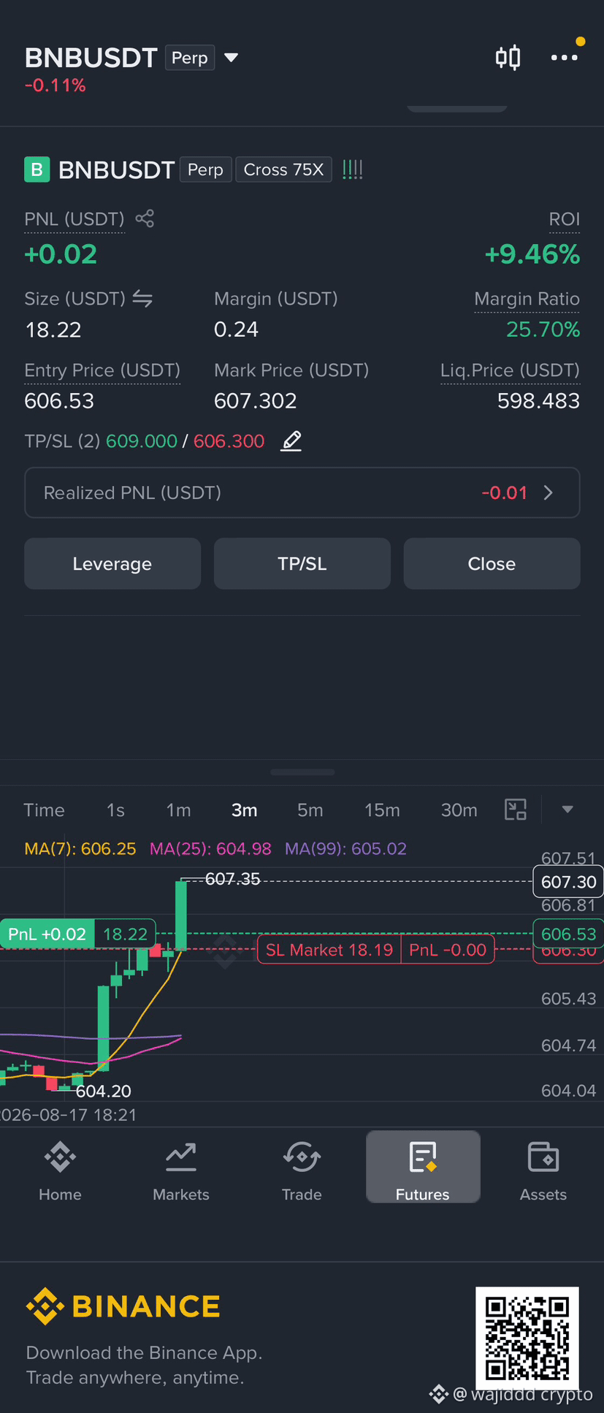Select the 5m chart interval
The image size is (604, 1413).
pos(310,810)
